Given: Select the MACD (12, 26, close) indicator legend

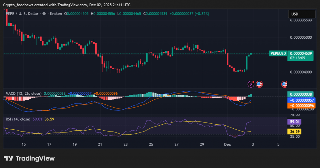Looking at the screenshot, I should click(23, 93).
